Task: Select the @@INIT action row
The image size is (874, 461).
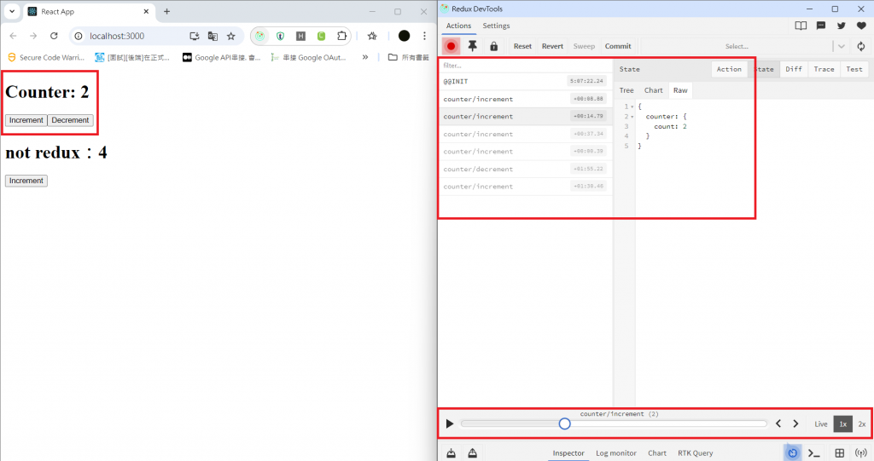Action: 525,81
